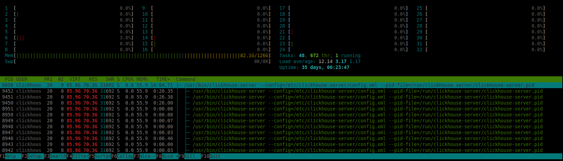Select thread row with PID 8946
The image size is (563, 161).
[281, 138]
